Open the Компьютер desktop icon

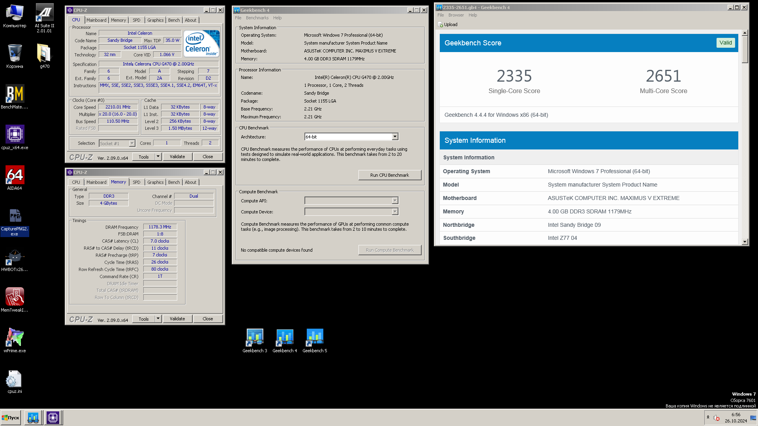15,17
